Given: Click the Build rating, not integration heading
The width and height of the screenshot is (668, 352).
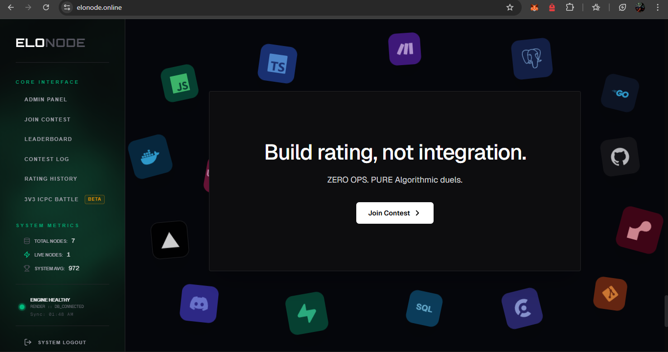Looking at the screenshot, I should [395, 152].
